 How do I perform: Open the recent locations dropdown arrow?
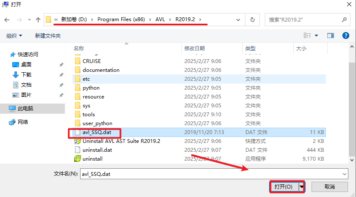tap(29, 20)
